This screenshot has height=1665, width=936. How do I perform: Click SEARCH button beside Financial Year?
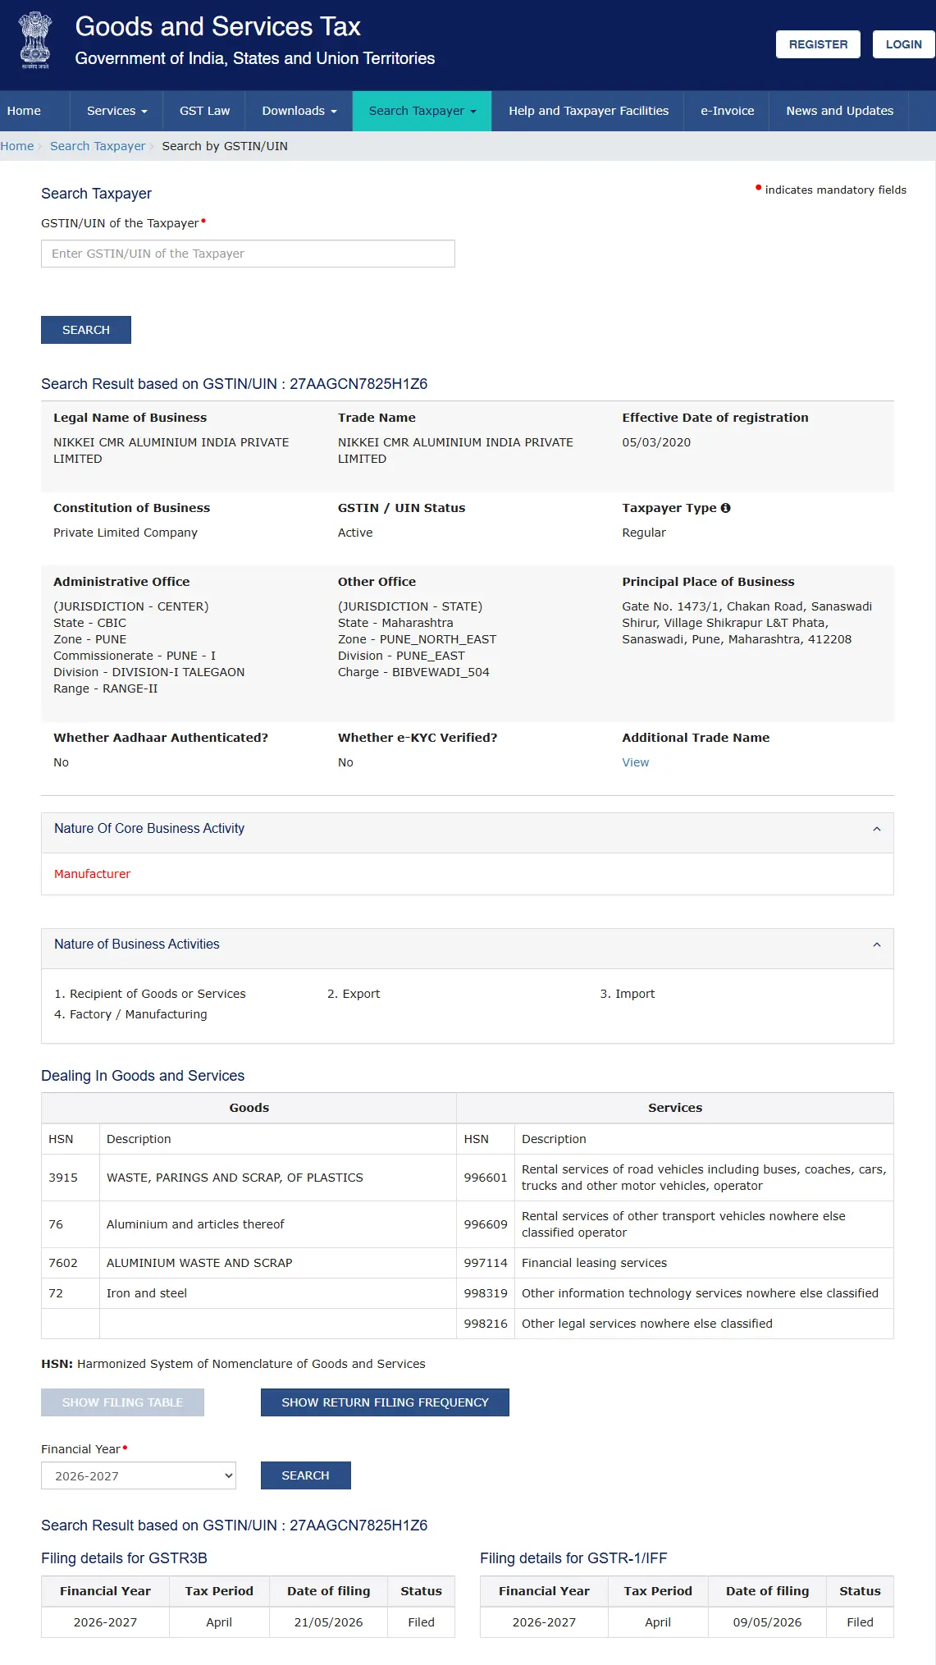[x=306, y=1475]
